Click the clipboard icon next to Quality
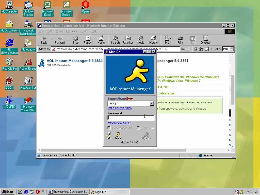The height and width of the screenshot is (195, 260). 207,49
